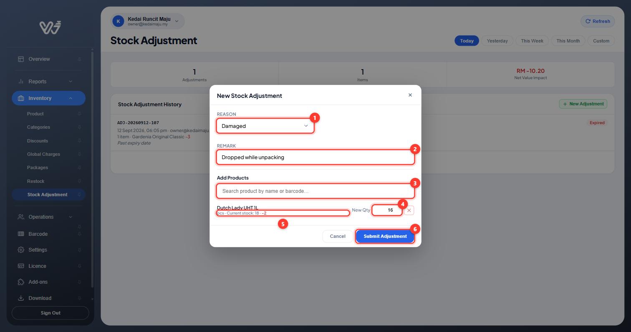Expand the Operations menu chevron
631x332 pixels.
tap(71, 217)
